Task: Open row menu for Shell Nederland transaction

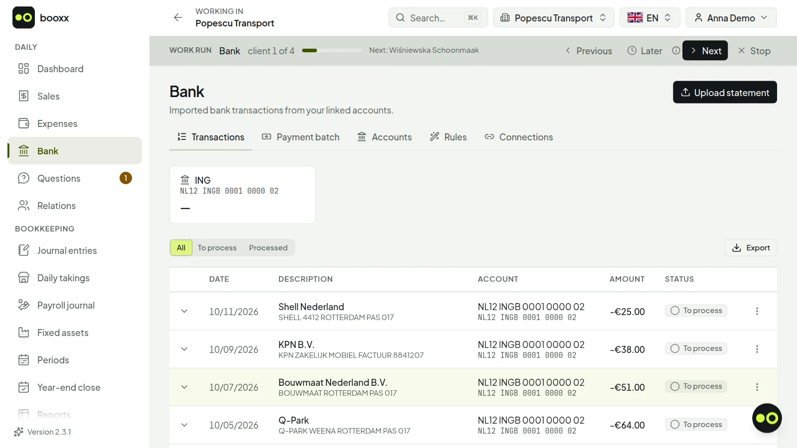Action: tap(757, 311)
